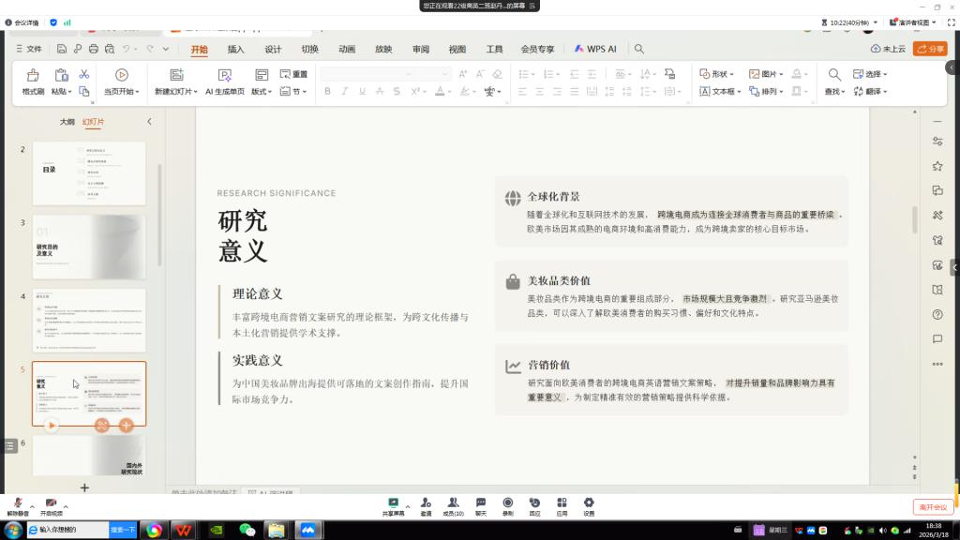This screenshot has height=540, width=960.
Task: Click the Print icon in quick toolbar
Action: 94,49
